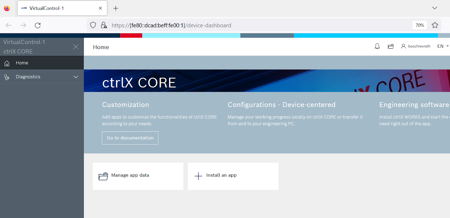450x218 pixels.
Task: Open the list all tabs chevron
Action: 435,8
